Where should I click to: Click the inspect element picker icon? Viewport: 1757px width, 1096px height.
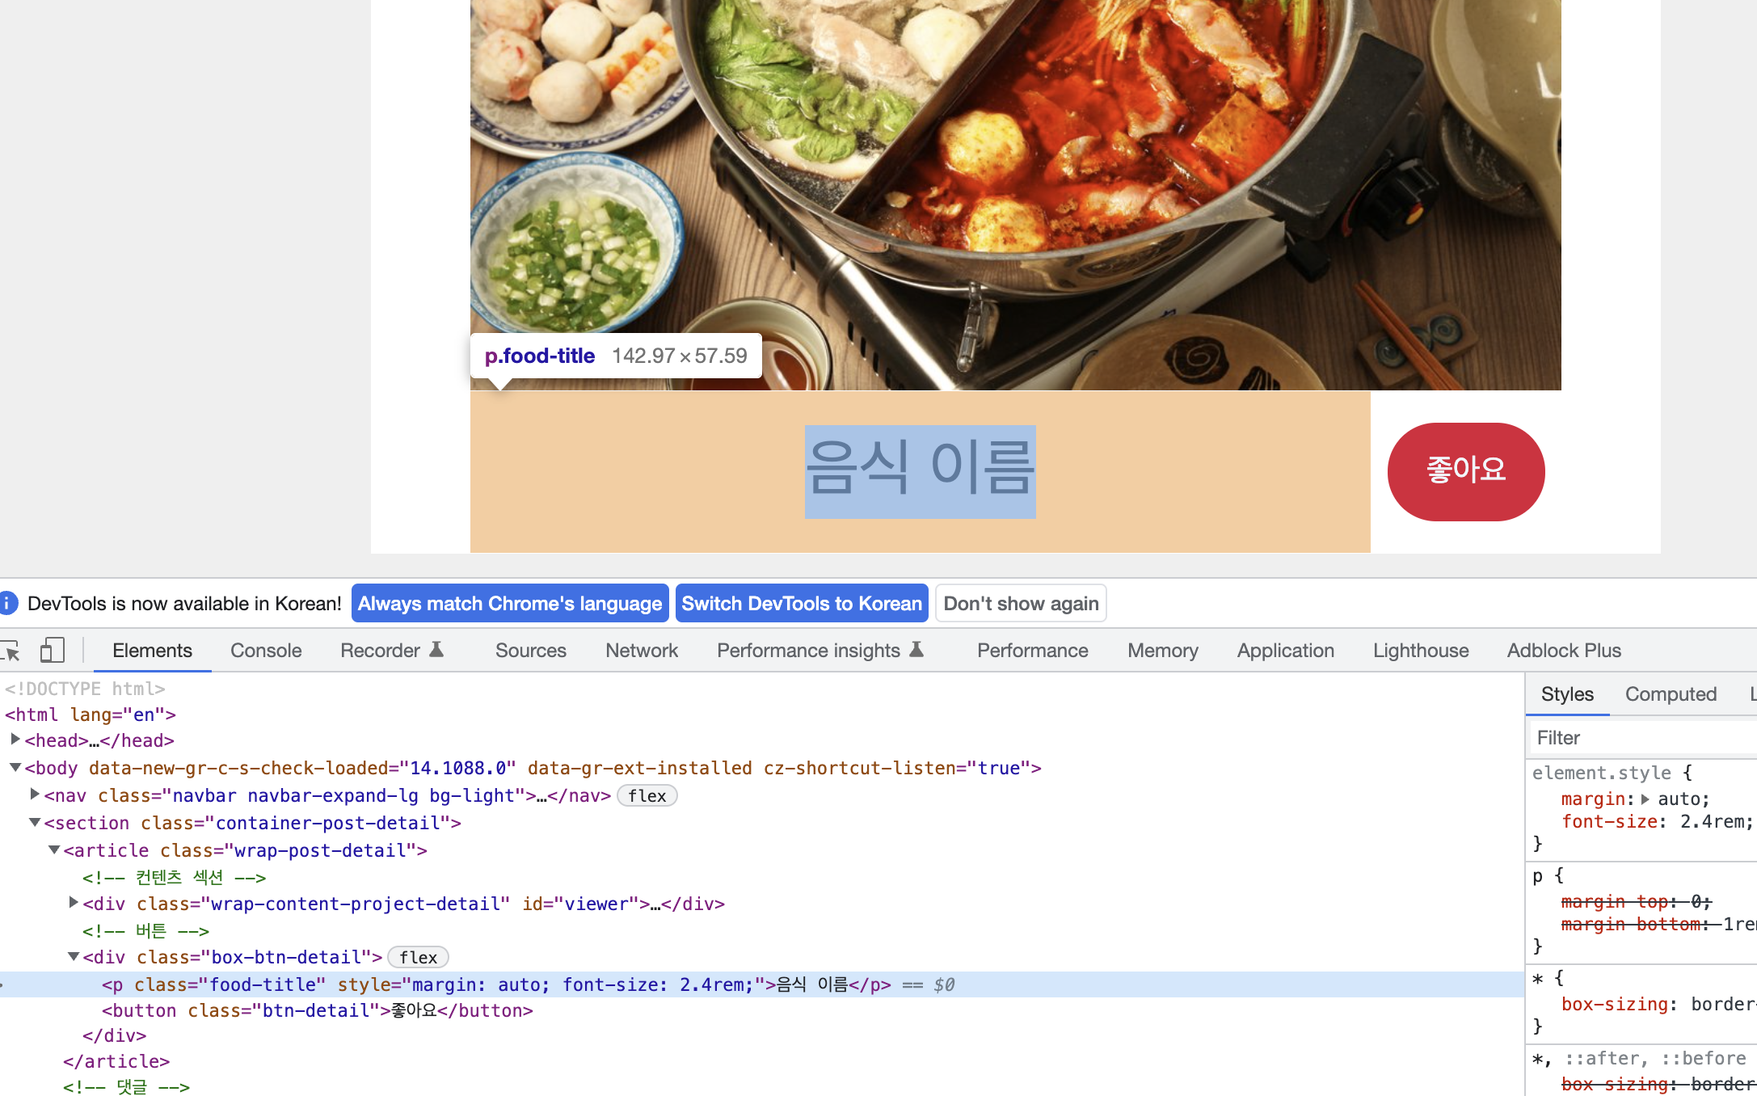[x=11, y=651]
